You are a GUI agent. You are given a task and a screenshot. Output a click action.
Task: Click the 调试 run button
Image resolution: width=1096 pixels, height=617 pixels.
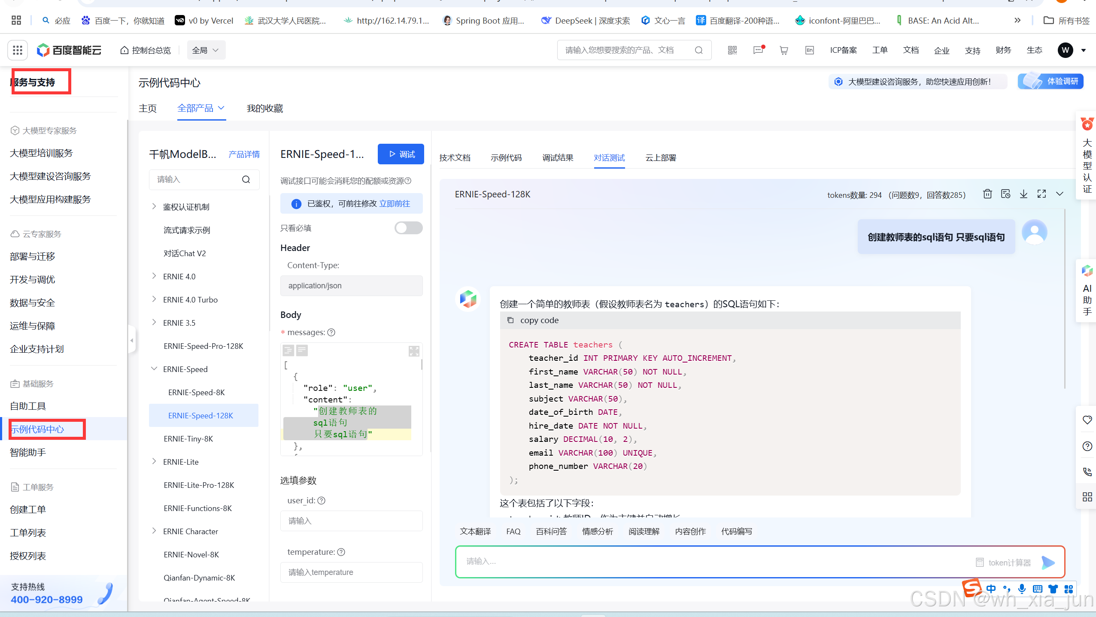[x=401, y=154]
